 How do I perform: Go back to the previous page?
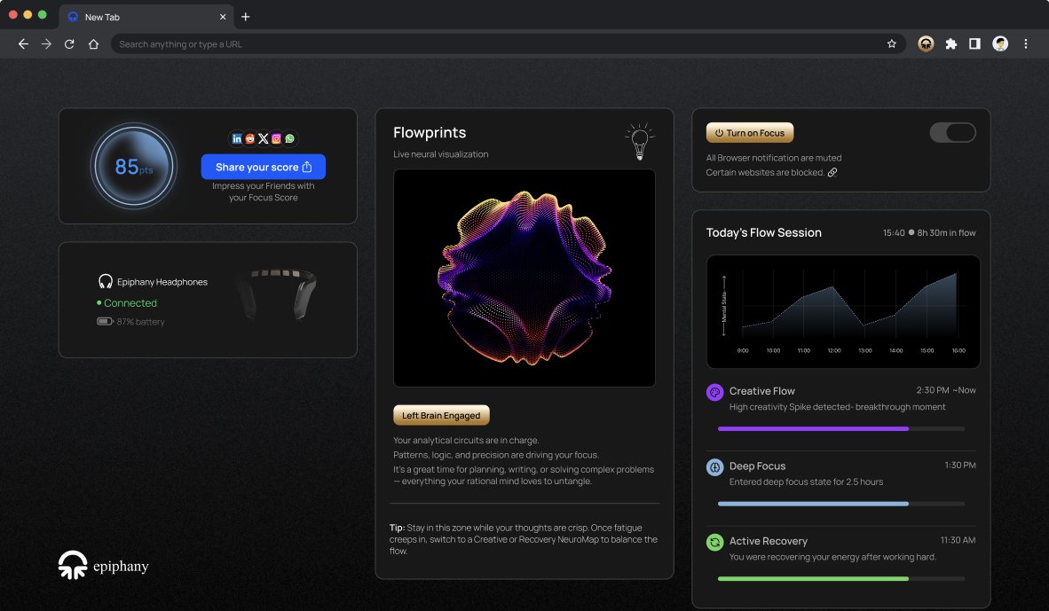point(23,44)
